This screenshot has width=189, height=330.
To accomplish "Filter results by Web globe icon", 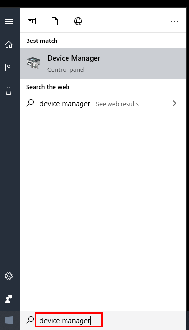I will pyautogui.click(x=78, y=21).
